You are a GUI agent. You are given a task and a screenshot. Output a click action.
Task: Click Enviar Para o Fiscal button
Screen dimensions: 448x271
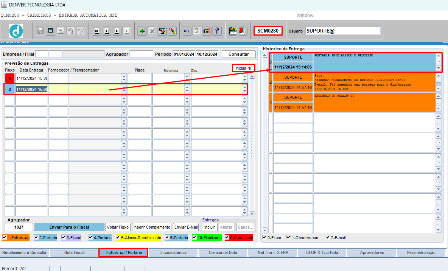[69, 227]
